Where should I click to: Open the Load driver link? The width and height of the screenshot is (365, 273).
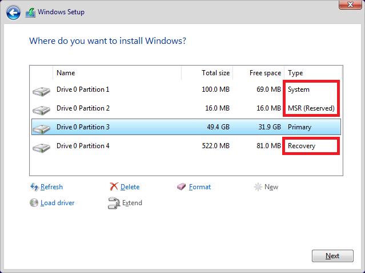click(x=57, y=203)
